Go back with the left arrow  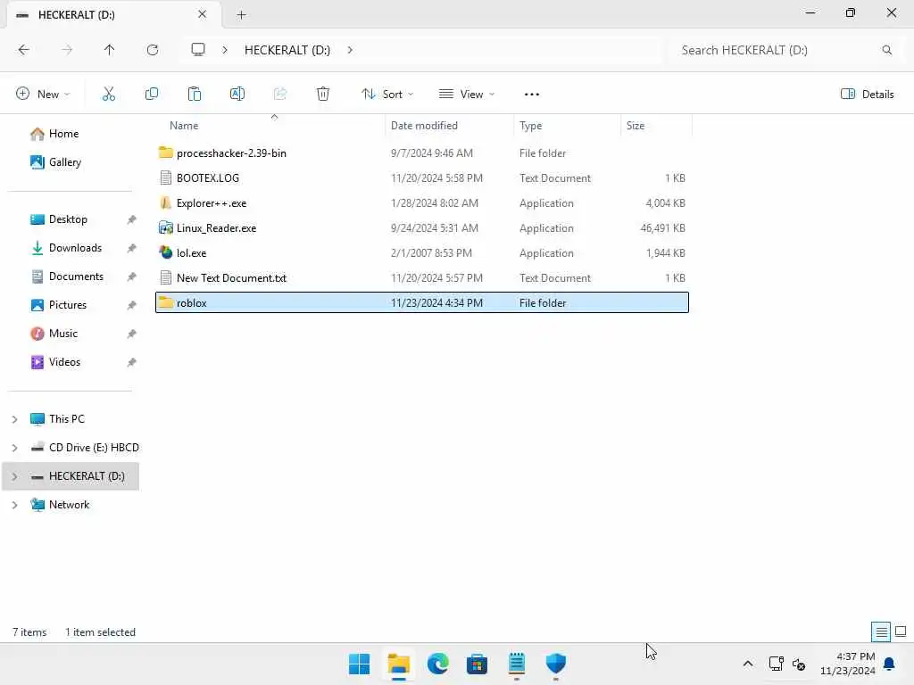pos(23,50)
